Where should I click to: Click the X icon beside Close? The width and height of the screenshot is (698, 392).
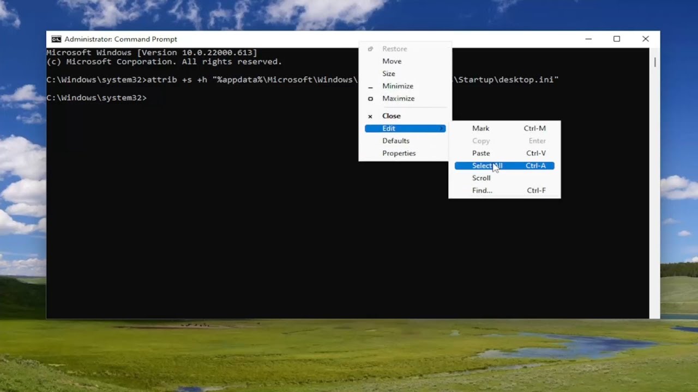370,116
